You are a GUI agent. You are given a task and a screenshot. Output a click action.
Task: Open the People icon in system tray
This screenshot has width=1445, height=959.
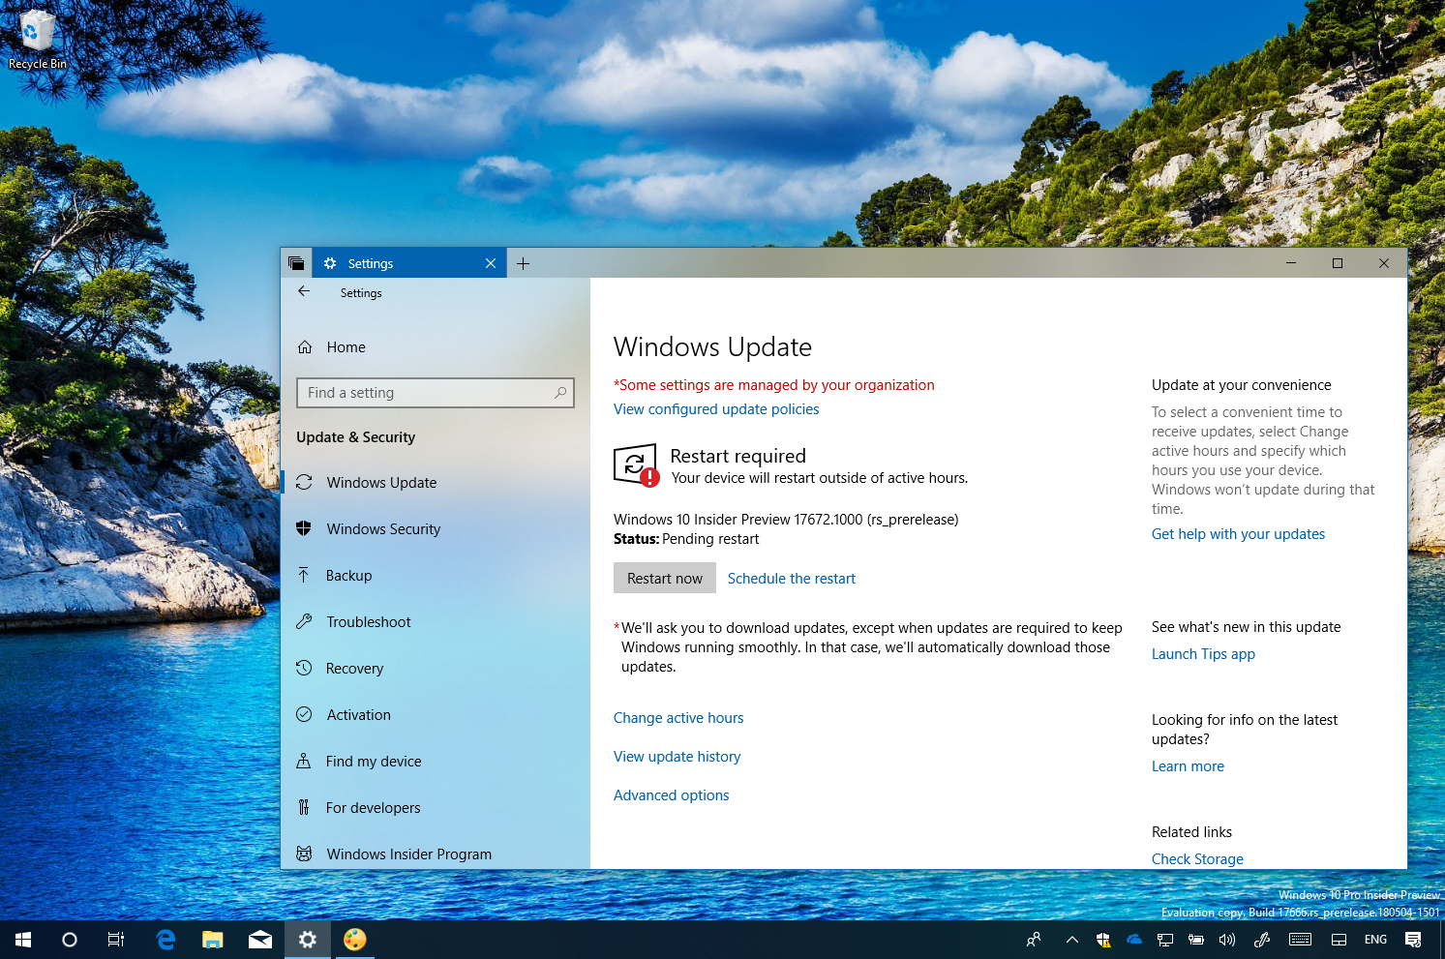click(1034, 940)
